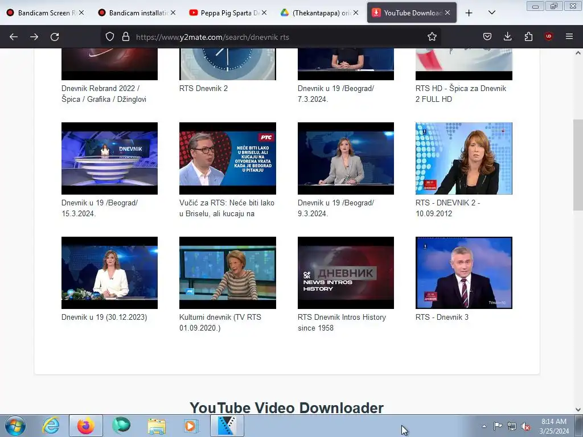Open Dnevnik Rebrand 2022 video link
Screen dimensions: 583x437
(x=104, y=94)
